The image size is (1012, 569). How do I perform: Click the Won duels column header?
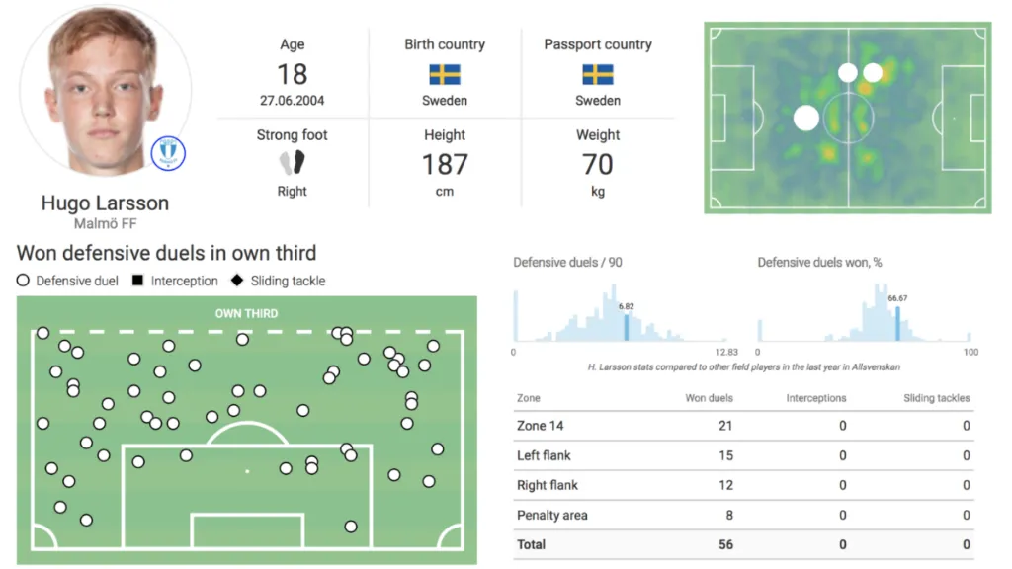point(709,398)
